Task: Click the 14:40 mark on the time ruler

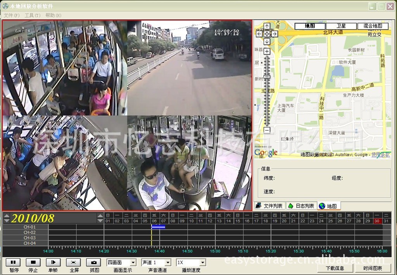Action: [159, 251]
